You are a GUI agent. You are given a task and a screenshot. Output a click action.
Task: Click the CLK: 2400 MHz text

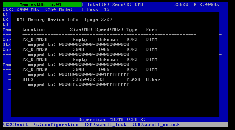21,10
